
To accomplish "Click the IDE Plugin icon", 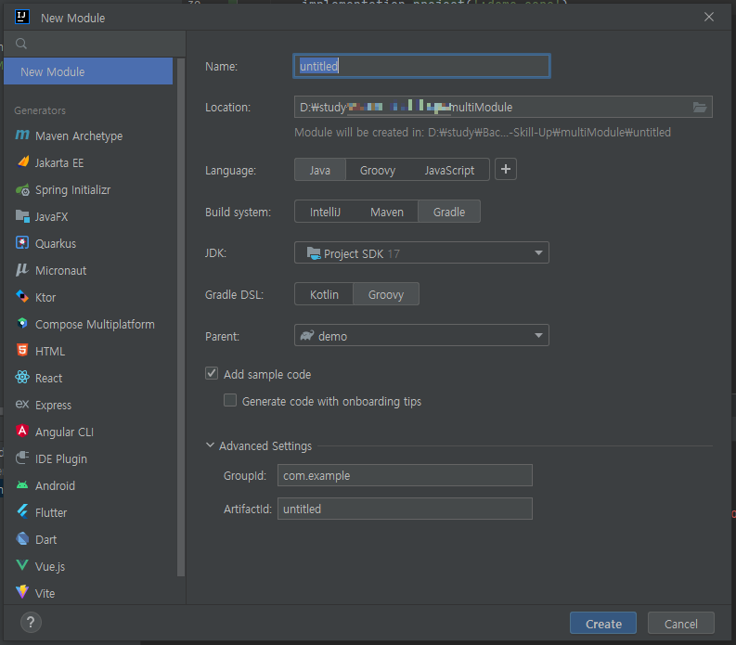I will pos(22,458).
